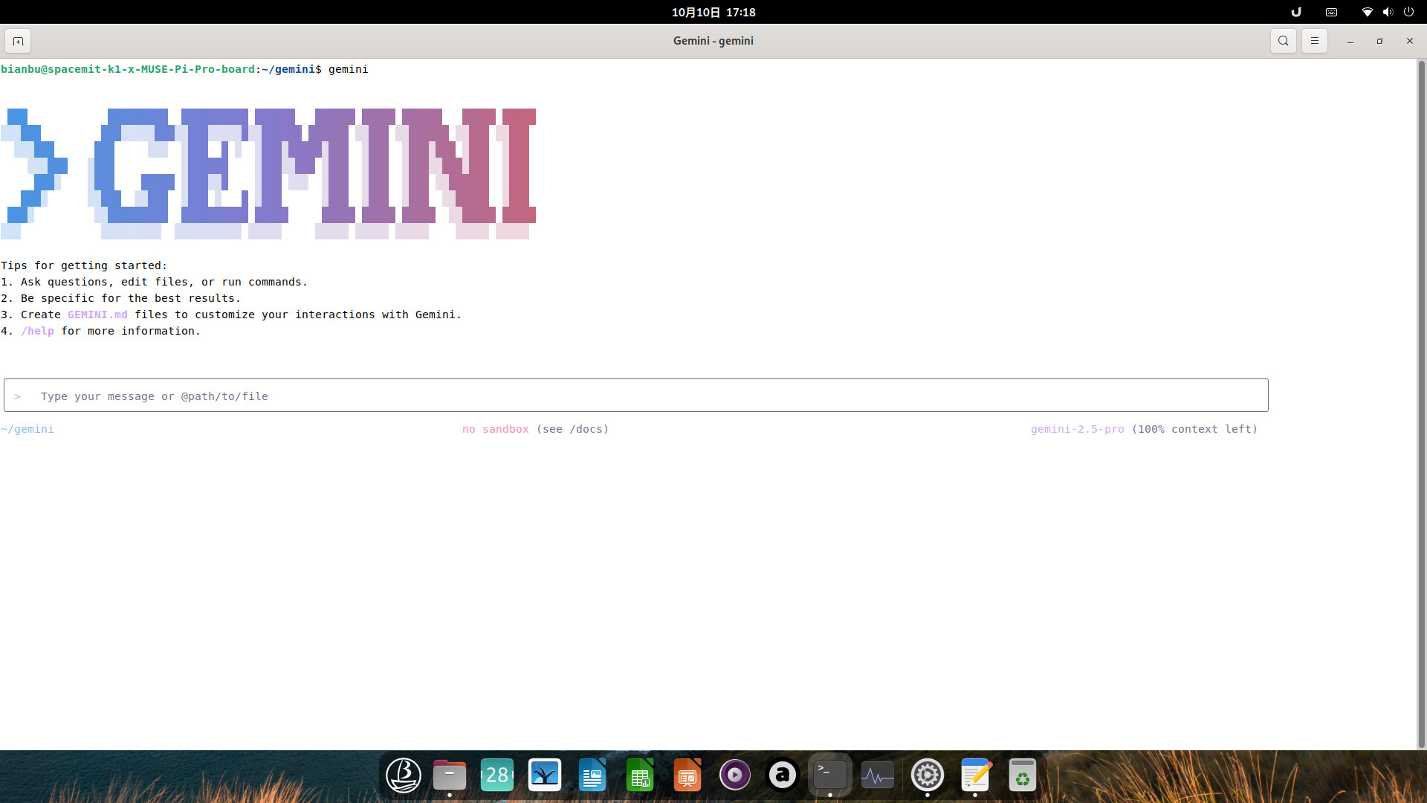
Task: Open the volume indicator in top bar
Action: pos(1388,12)
